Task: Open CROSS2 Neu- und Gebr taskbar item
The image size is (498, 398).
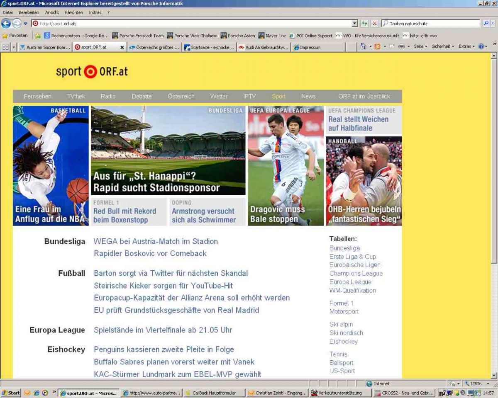Action: point(403,393)
